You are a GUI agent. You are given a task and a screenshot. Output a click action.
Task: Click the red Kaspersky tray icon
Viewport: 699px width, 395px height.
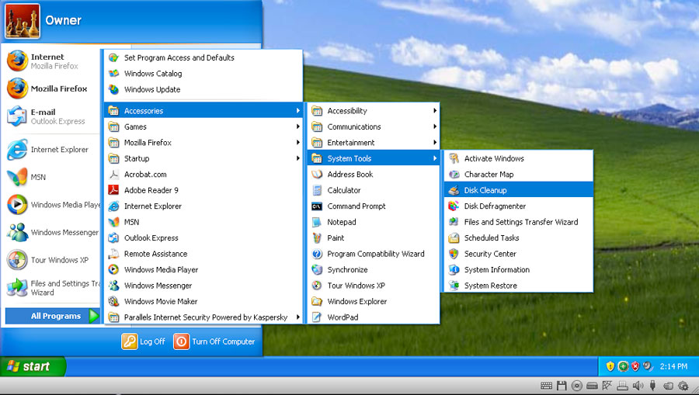click(635, 366)
